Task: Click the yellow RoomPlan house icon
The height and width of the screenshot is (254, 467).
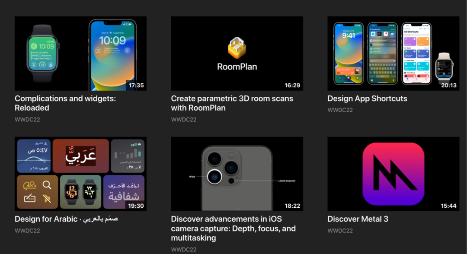Action: pyautogui.click(x=237, y=48)
